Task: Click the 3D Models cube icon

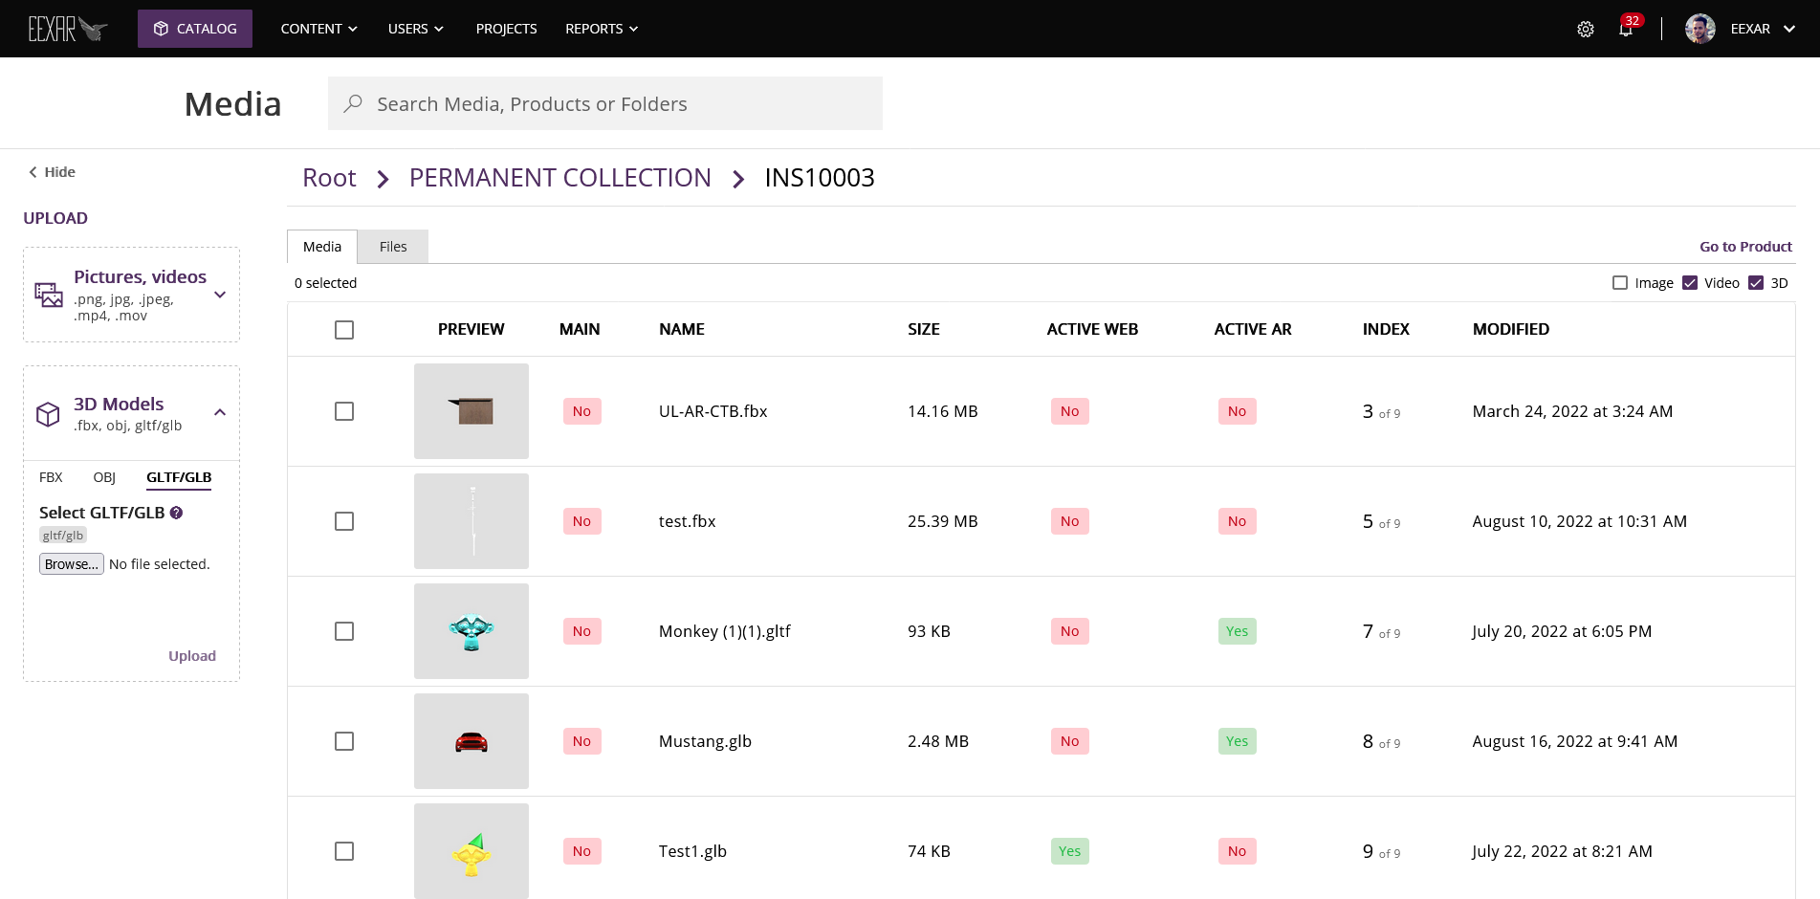Action: pyautogui.click(x=48, y=414)
